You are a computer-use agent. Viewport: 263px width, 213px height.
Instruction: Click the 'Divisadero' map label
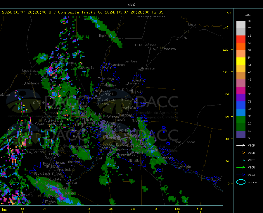click(x=143, y=102)
